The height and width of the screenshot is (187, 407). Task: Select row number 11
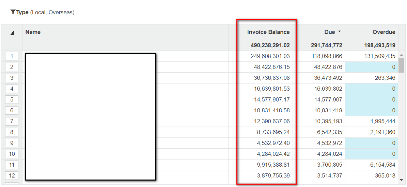(12, 165)
